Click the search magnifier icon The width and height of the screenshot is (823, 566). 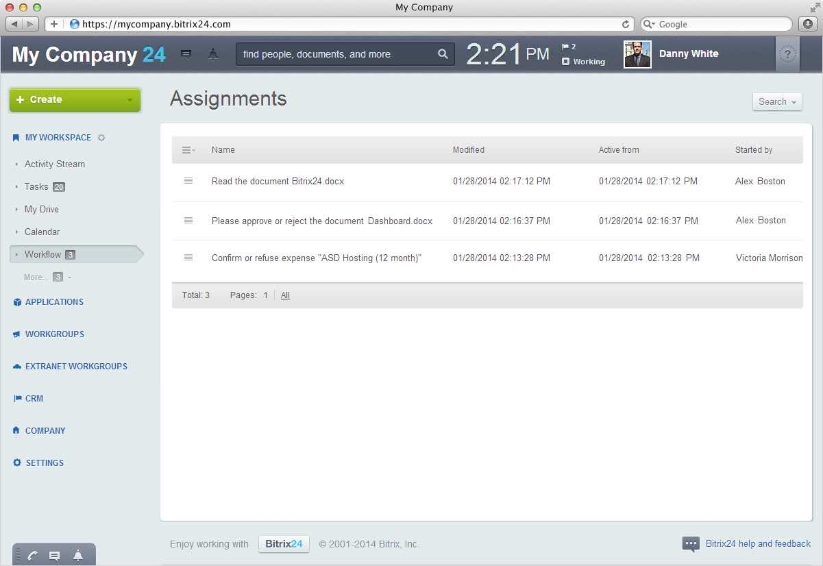(x=443, y=54)
